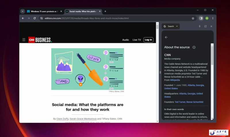This screenshot has width=230, height=137.
Task: Click the CNN Business logo
Action: point(40,40)
